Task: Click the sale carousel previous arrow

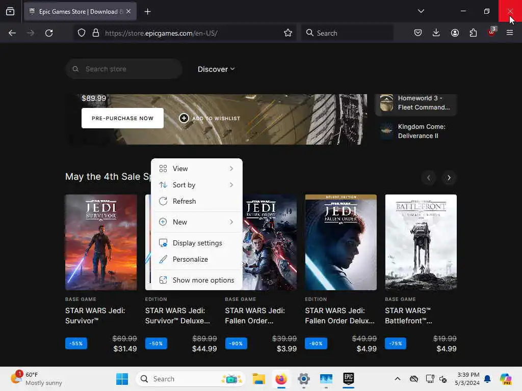Action: (428, 178)
